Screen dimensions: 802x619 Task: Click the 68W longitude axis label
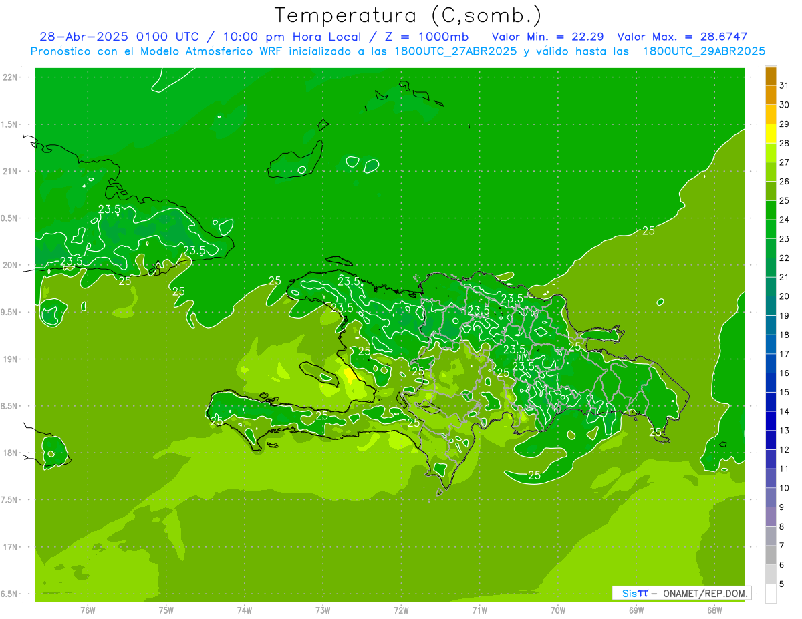[714, 610]
